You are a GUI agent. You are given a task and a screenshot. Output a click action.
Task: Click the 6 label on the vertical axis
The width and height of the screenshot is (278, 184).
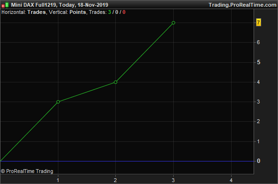(258, 42)
